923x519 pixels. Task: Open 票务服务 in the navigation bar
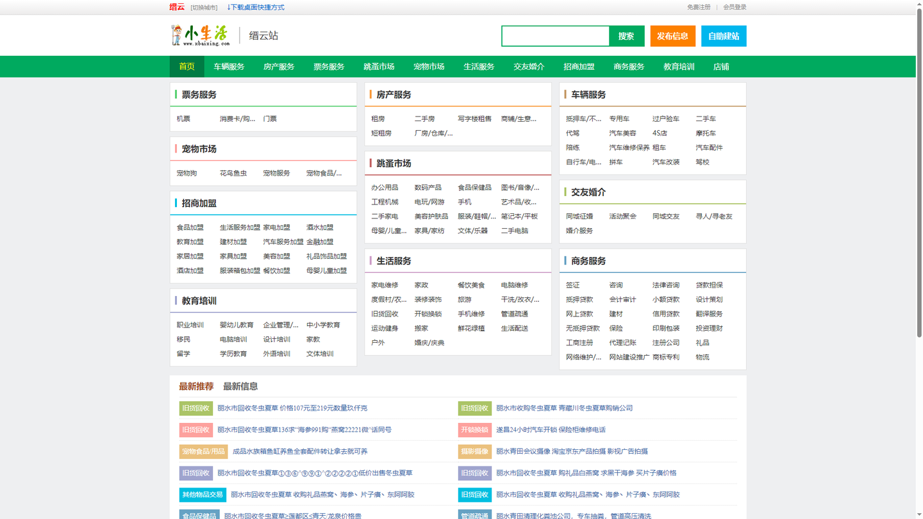coord(329,67)
